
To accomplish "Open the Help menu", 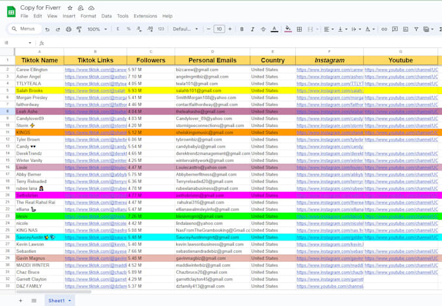I will 167,16.
